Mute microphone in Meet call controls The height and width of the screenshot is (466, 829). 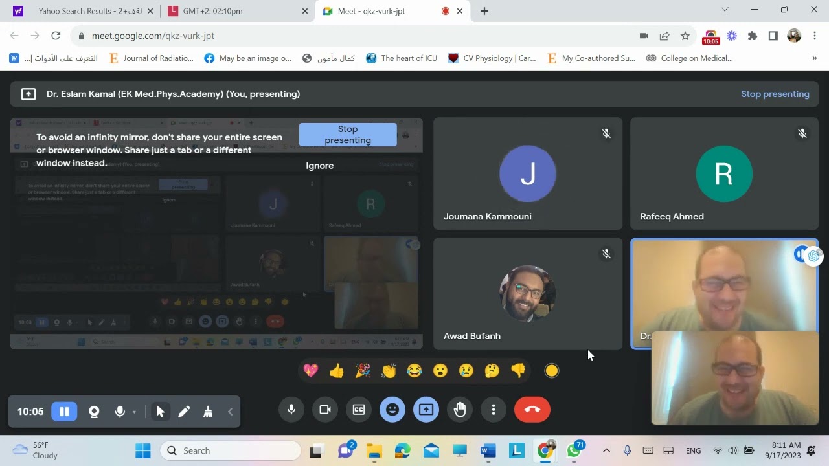(291, 410)
